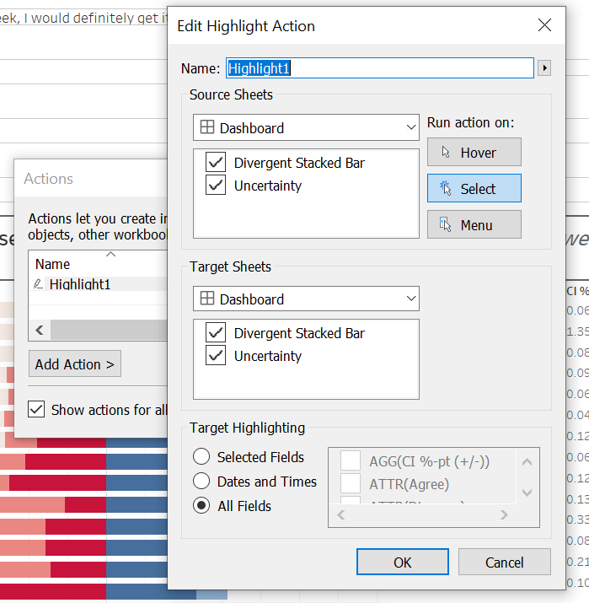Image resolution: width=589 pixels, height=603 pixels.
Task: Uncheck Divergent Stacked Bar in Source Sheets
Action: [216, 163]
